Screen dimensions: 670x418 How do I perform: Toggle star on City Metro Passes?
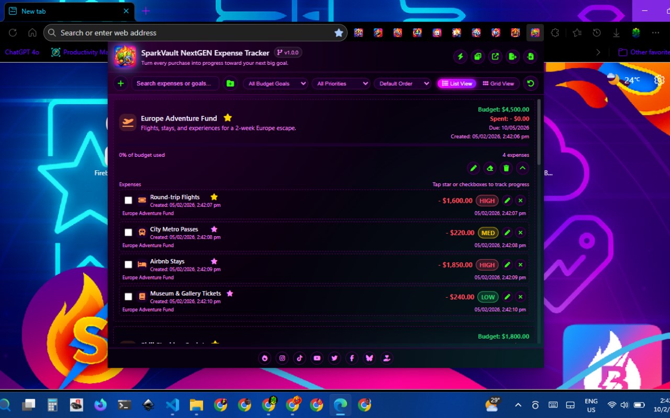tap(214, 229)
